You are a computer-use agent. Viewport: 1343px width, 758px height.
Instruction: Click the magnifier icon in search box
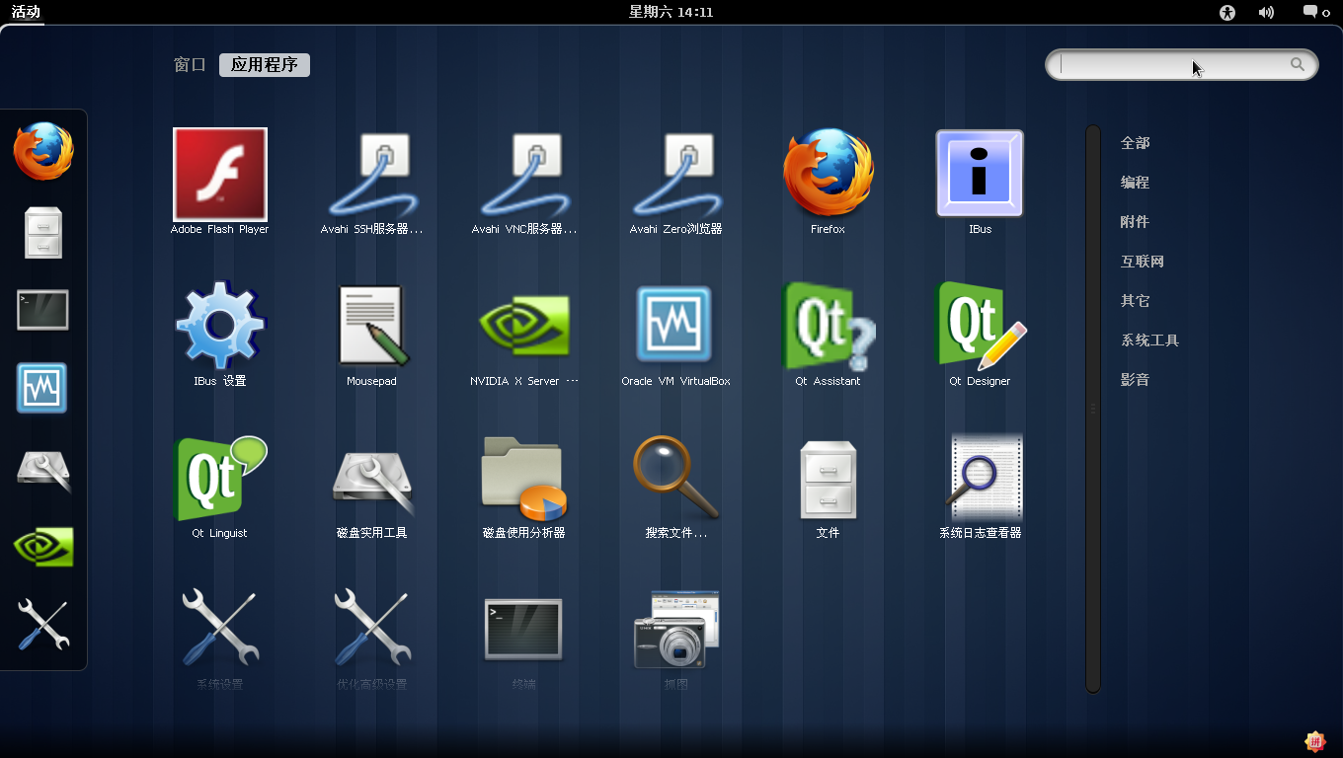pyautogui.click(x=1298, y=64)
